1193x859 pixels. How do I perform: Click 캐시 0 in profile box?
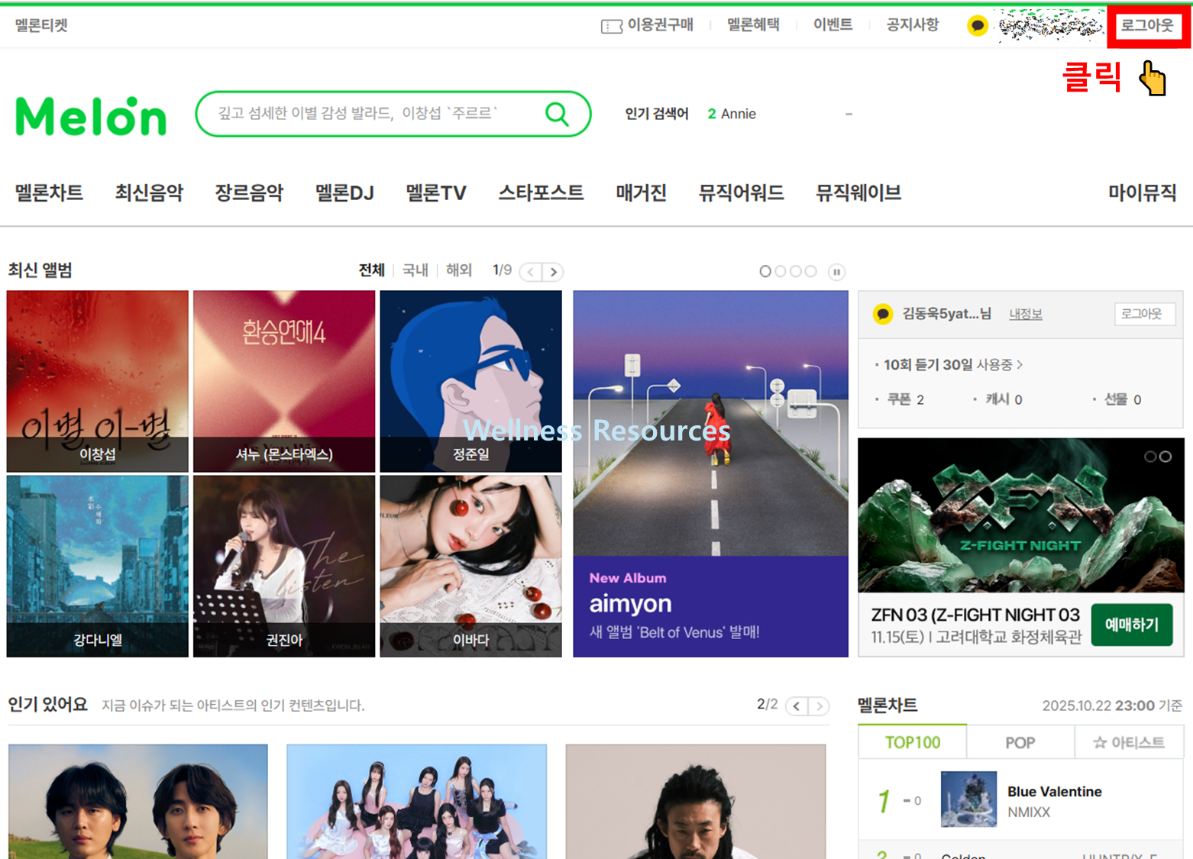pyautogui.click(x=1004, y=399)
